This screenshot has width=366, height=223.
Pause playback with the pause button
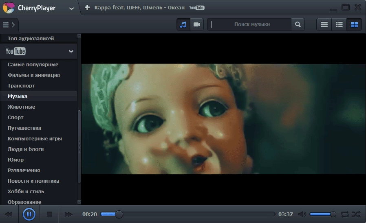point(29,214)
